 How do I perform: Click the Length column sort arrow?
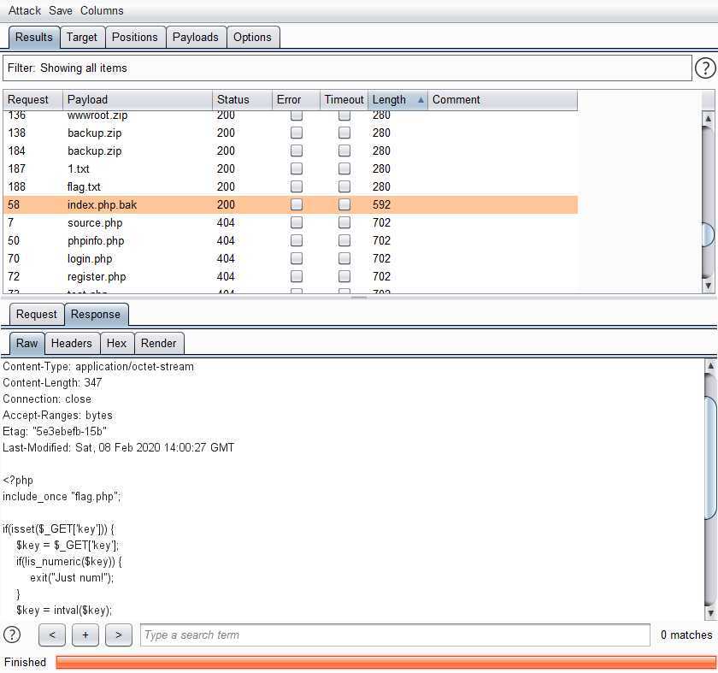click(420, 100)
